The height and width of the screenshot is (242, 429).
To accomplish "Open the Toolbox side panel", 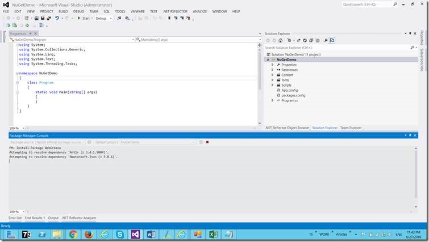I will 4,37.
